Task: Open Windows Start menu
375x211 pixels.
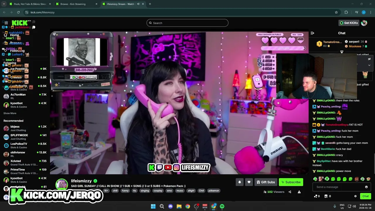Action: (x=153, y=206)
